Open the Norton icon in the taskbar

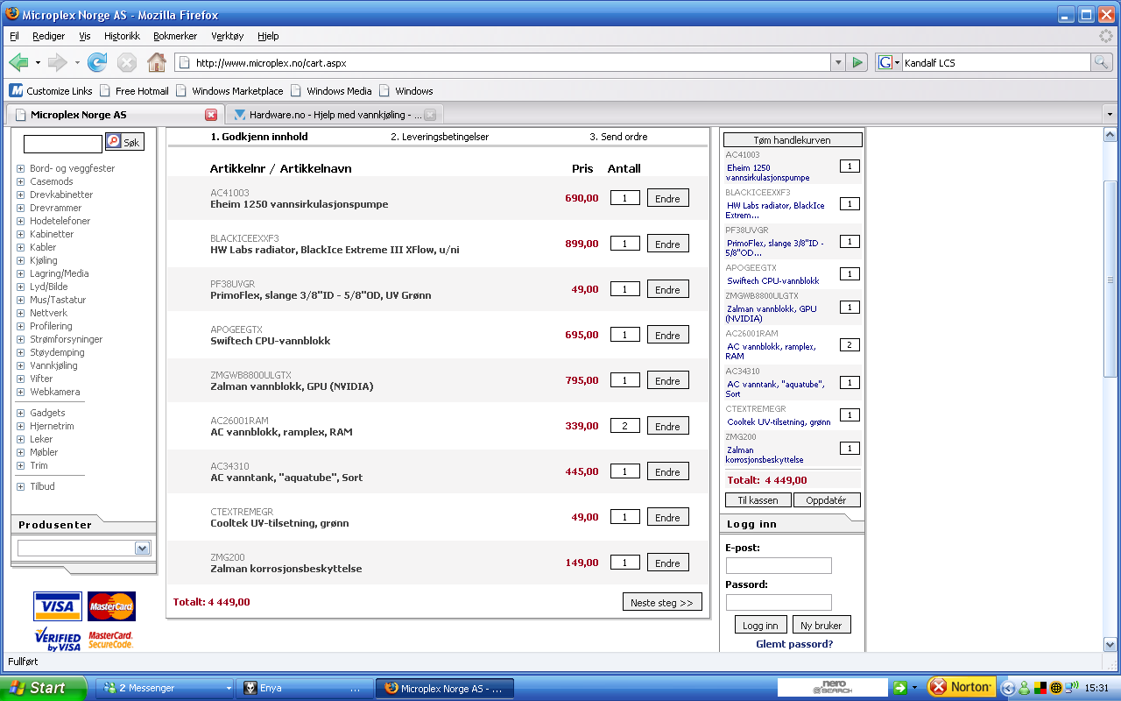pyautogui.click(x=961, y=687)
